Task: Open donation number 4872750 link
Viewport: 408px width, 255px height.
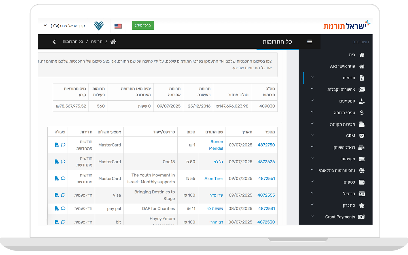Action: coord(266,145)
